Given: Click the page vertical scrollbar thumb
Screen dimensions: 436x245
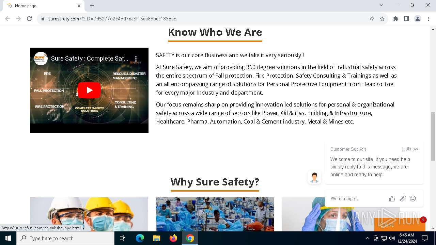Looking at the screenshot, I should click(x=433, y=136).
